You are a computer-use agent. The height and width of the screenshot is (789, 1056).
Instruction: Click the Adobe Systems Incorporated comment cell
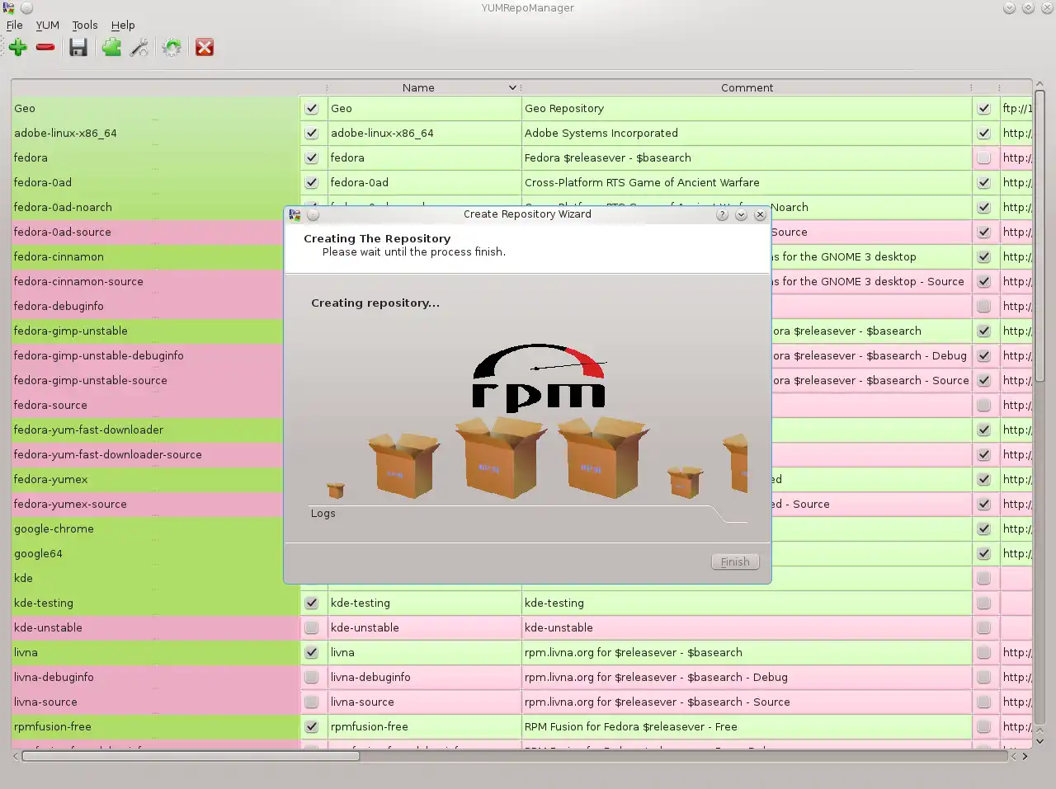point(747,133)
